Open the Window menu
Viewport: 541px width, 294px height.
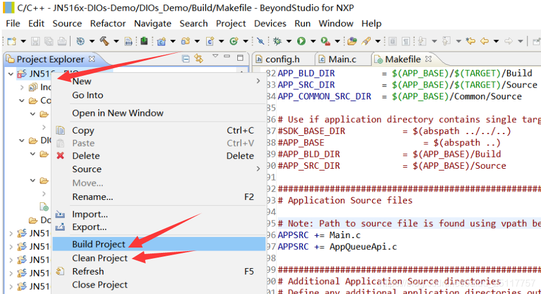(x=336, y=24)
